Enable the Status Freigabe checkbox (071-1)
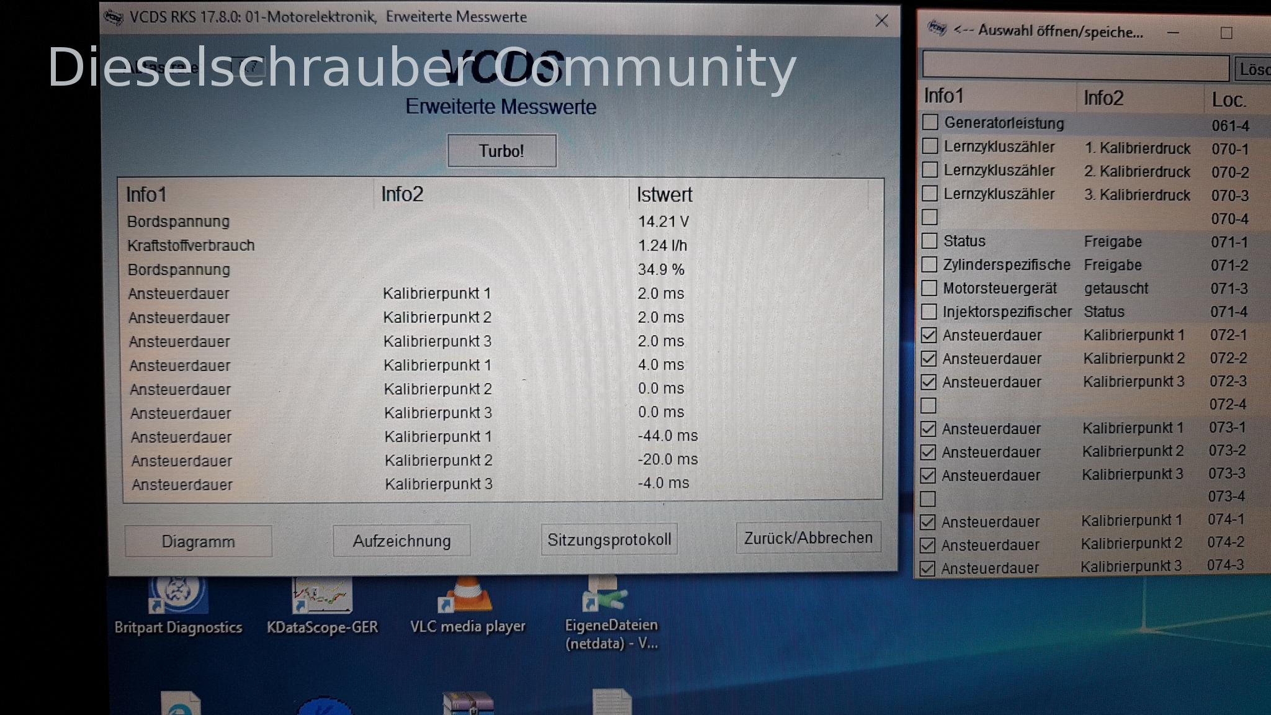The height and width of the screenshot is (715, 1271). click(x=929, y=240)
